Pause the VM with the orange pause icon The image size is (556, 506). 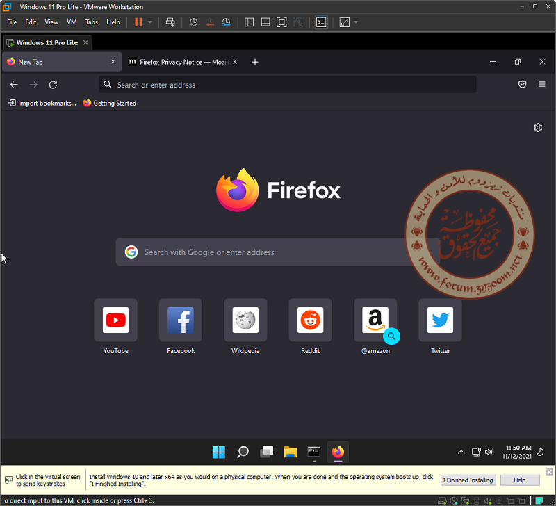pos(138,22)
